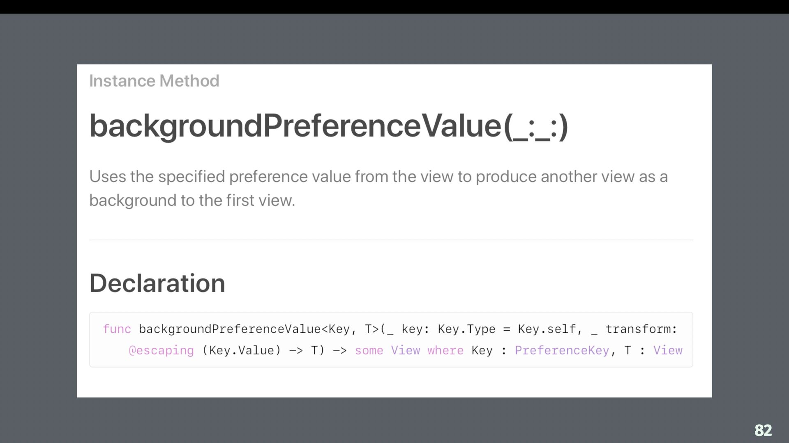This screenshot has width=789, height=443.
Task: Click the first View link after some
Action: coord(405,350)
